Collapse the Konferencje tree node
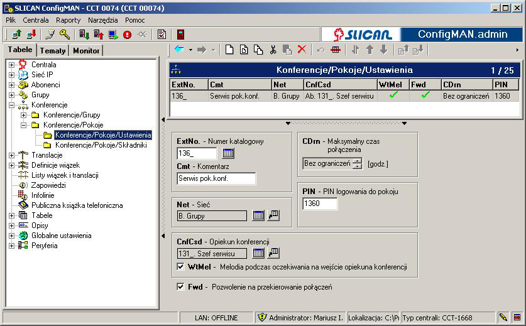The image size is (526, 326). tap(11, 105)
